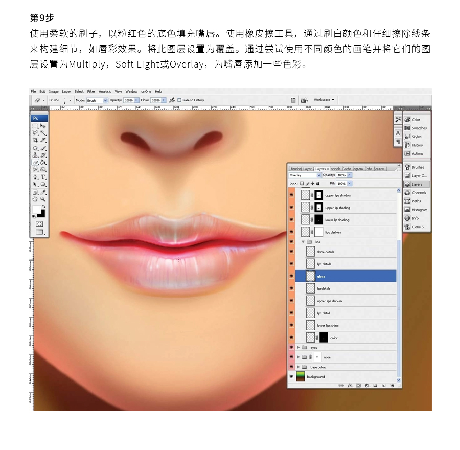Open the Analysis menu

(x=105, y=92)
